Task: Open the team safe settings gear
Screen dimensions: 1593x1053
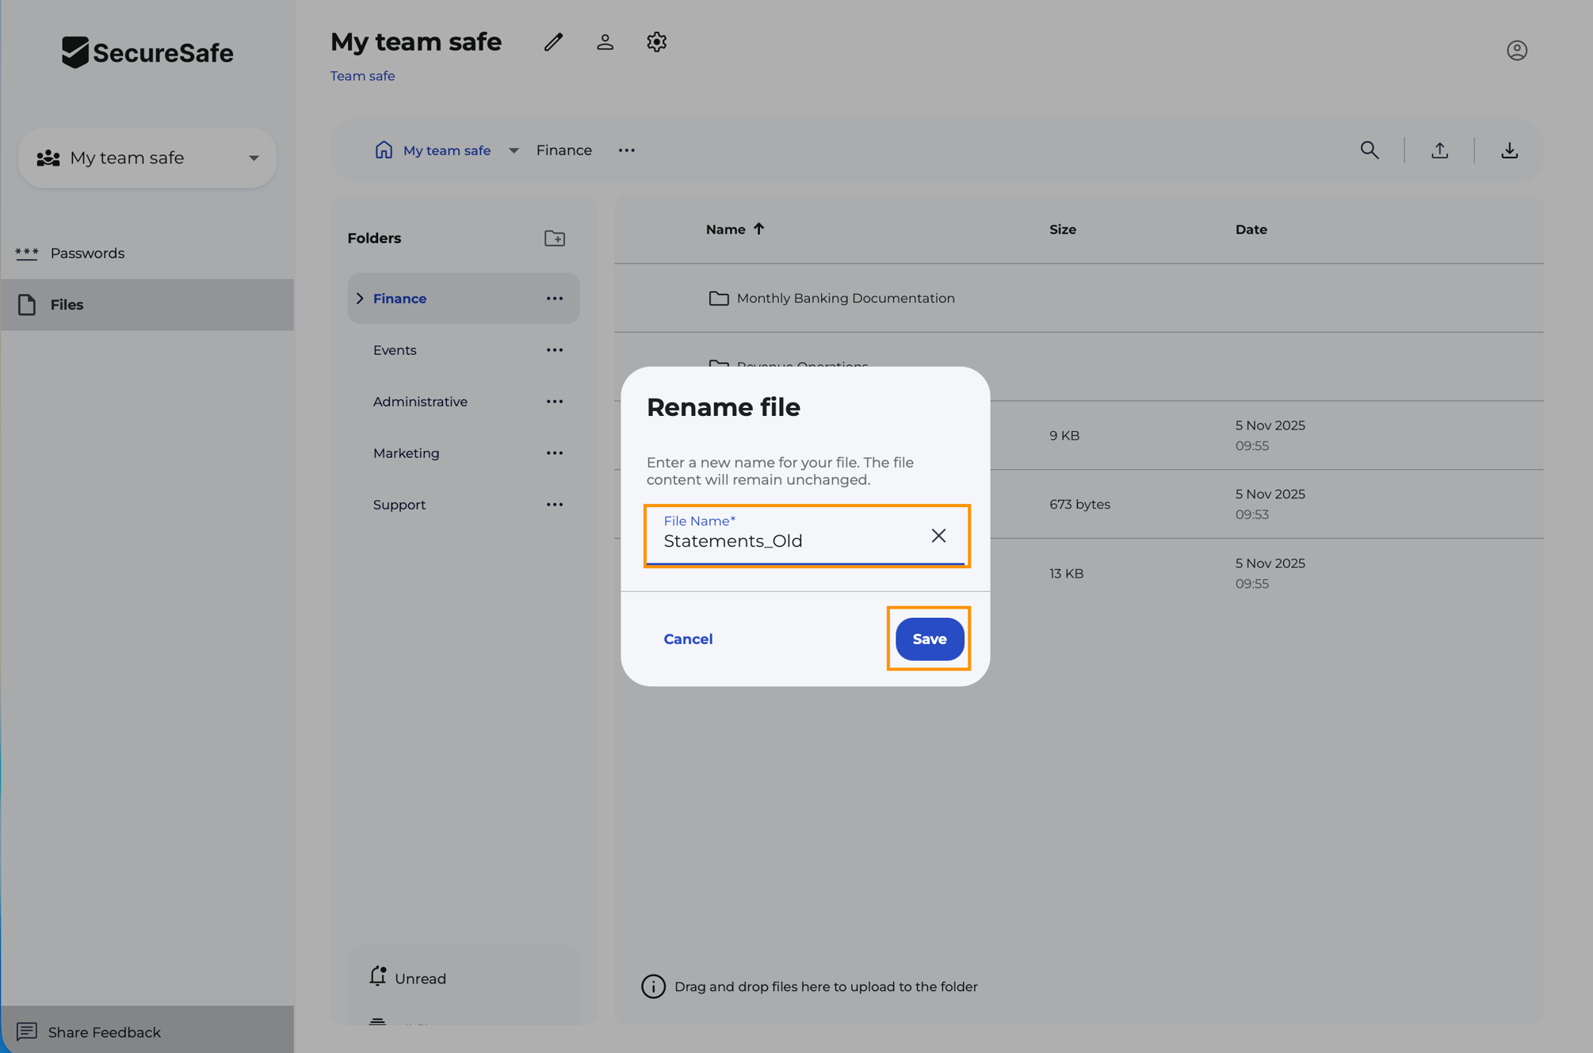Action: pyautogui.click(x=656, y=42)
